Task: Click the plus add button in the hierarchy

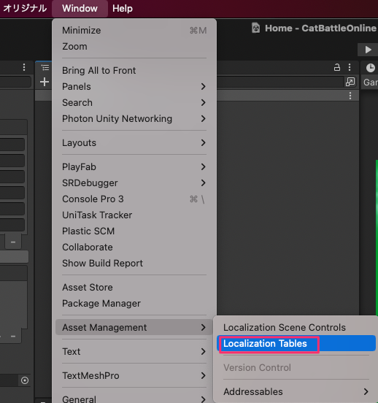Action: point(45,82)
